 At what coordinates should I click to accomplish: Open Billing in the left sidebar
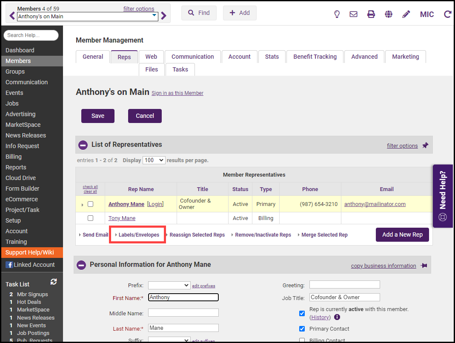14,157
